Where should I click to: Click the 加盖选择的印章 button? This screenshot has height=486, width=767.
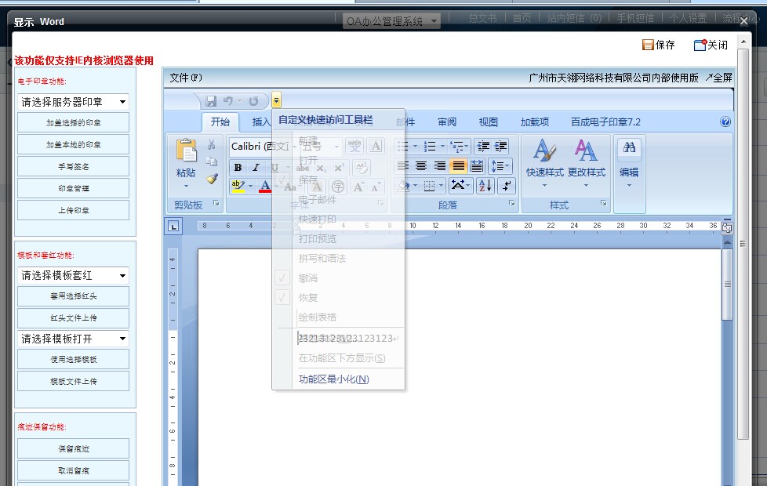click(74, 123)
